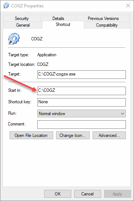The width and height of the screenshot is (134, 201).
Task: Select the General tab
Action: tap(23, 25)
